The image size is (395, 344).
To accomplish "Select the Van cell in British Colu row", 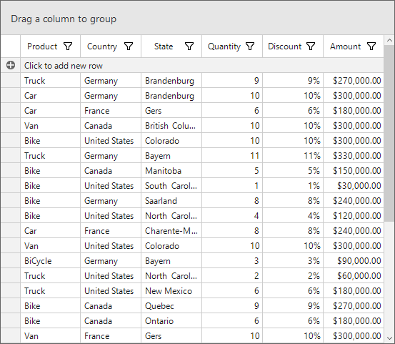I will pyautogui.click(x=51, y=126).
